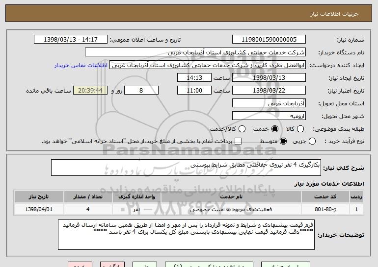The width and height of the screenshot is (378, 267).
Task: Click the شماره نیاز field 1198001590000005
Action: pyautogui.click(x=269, y=40)
